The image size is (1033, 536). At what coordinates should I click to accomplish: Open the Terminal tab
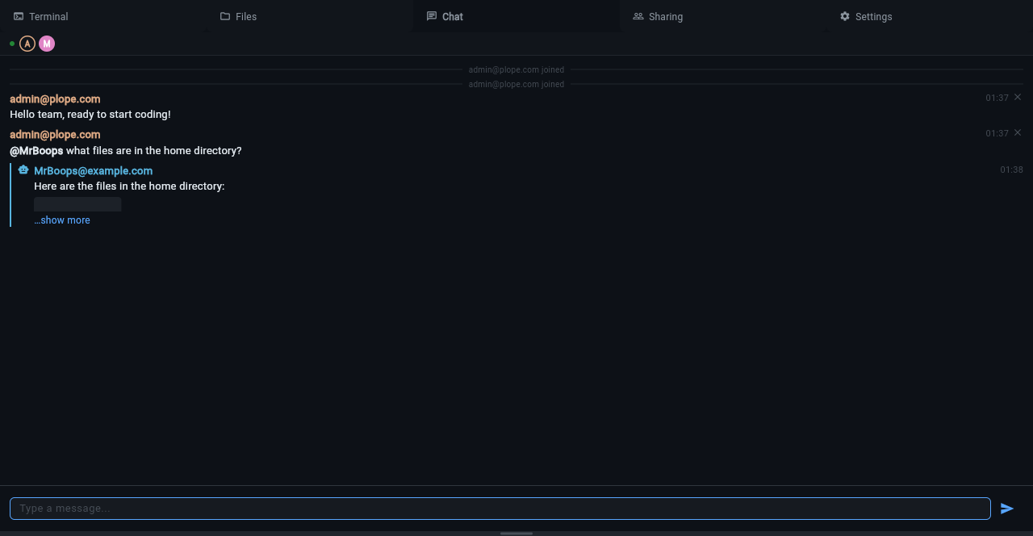click(x=103, y=16)
